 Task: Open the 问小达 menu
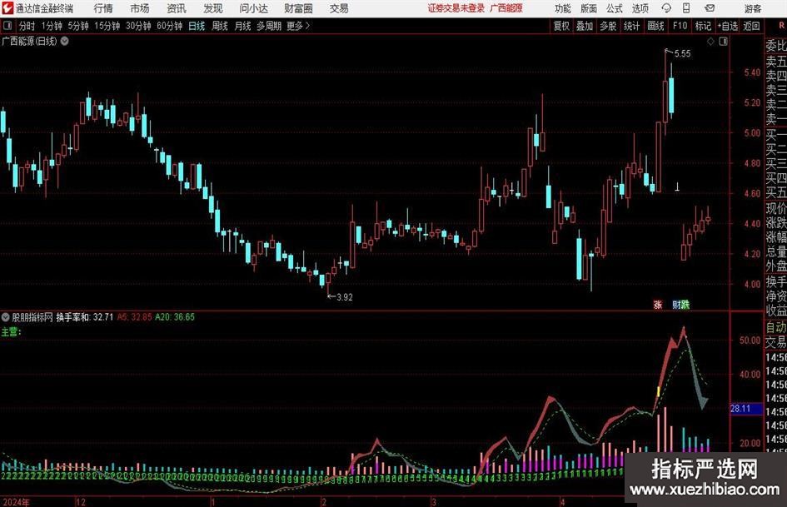253,8
